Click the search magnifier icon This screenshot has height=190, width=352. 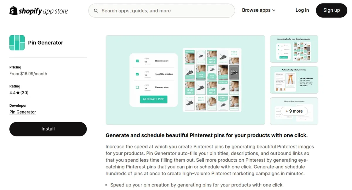click(x=96, y=11)
